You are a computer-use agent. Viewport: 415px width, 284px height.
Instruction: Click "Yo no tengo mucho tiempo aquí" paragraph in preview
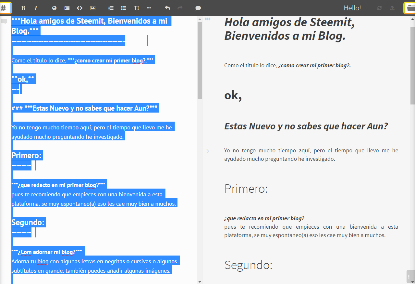311,155
